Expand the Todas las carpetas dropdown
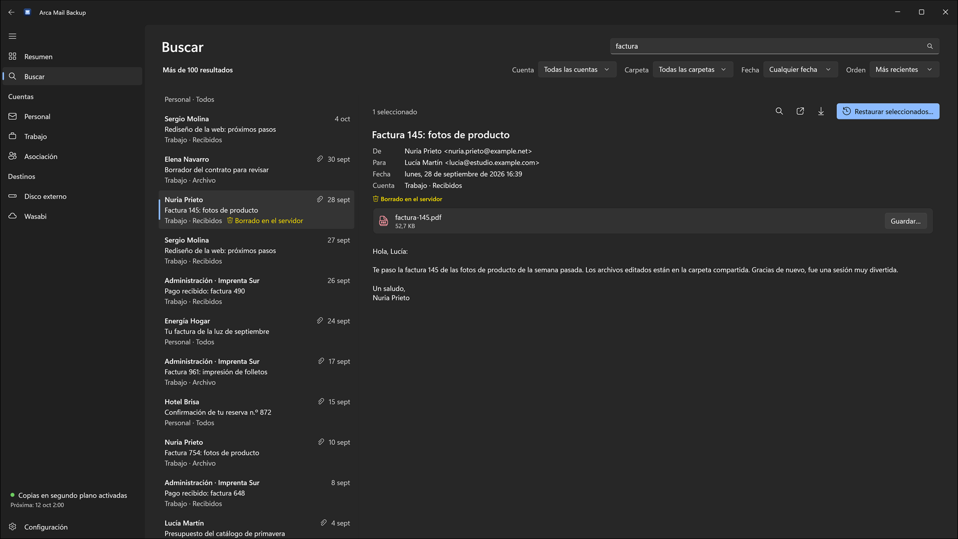 693,69
